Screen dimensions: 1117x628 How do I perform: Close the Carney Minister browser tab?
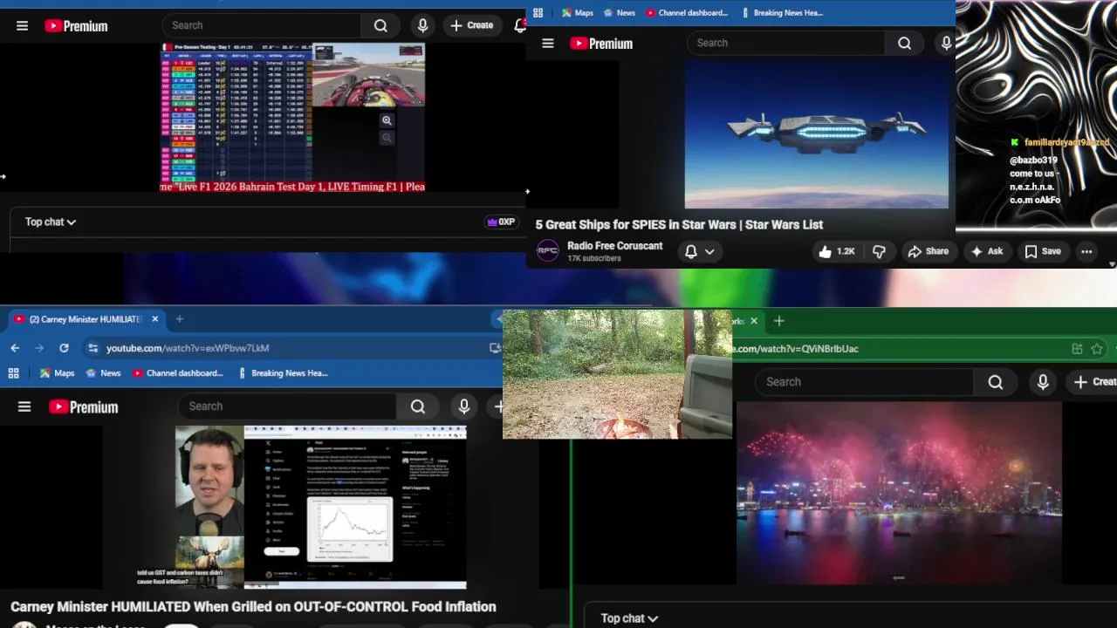tap(154, 319)
